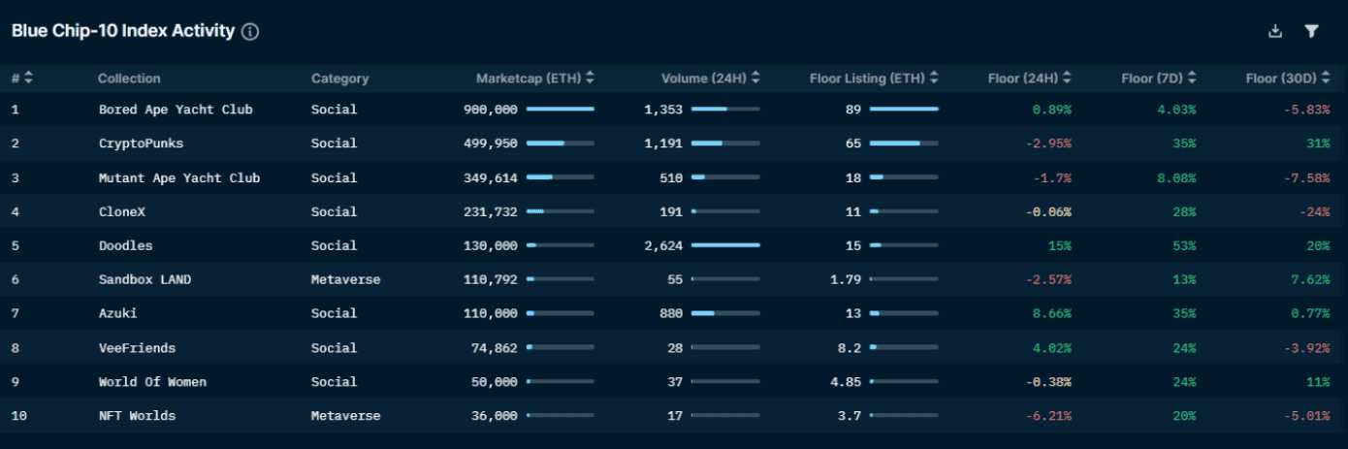Click volume value 2,624
This screenshot has width=1348, height=449.
[663, 246]
